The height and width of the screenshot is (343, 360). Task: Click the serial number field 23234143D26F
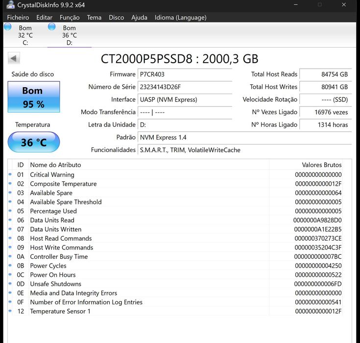(185, 87)
